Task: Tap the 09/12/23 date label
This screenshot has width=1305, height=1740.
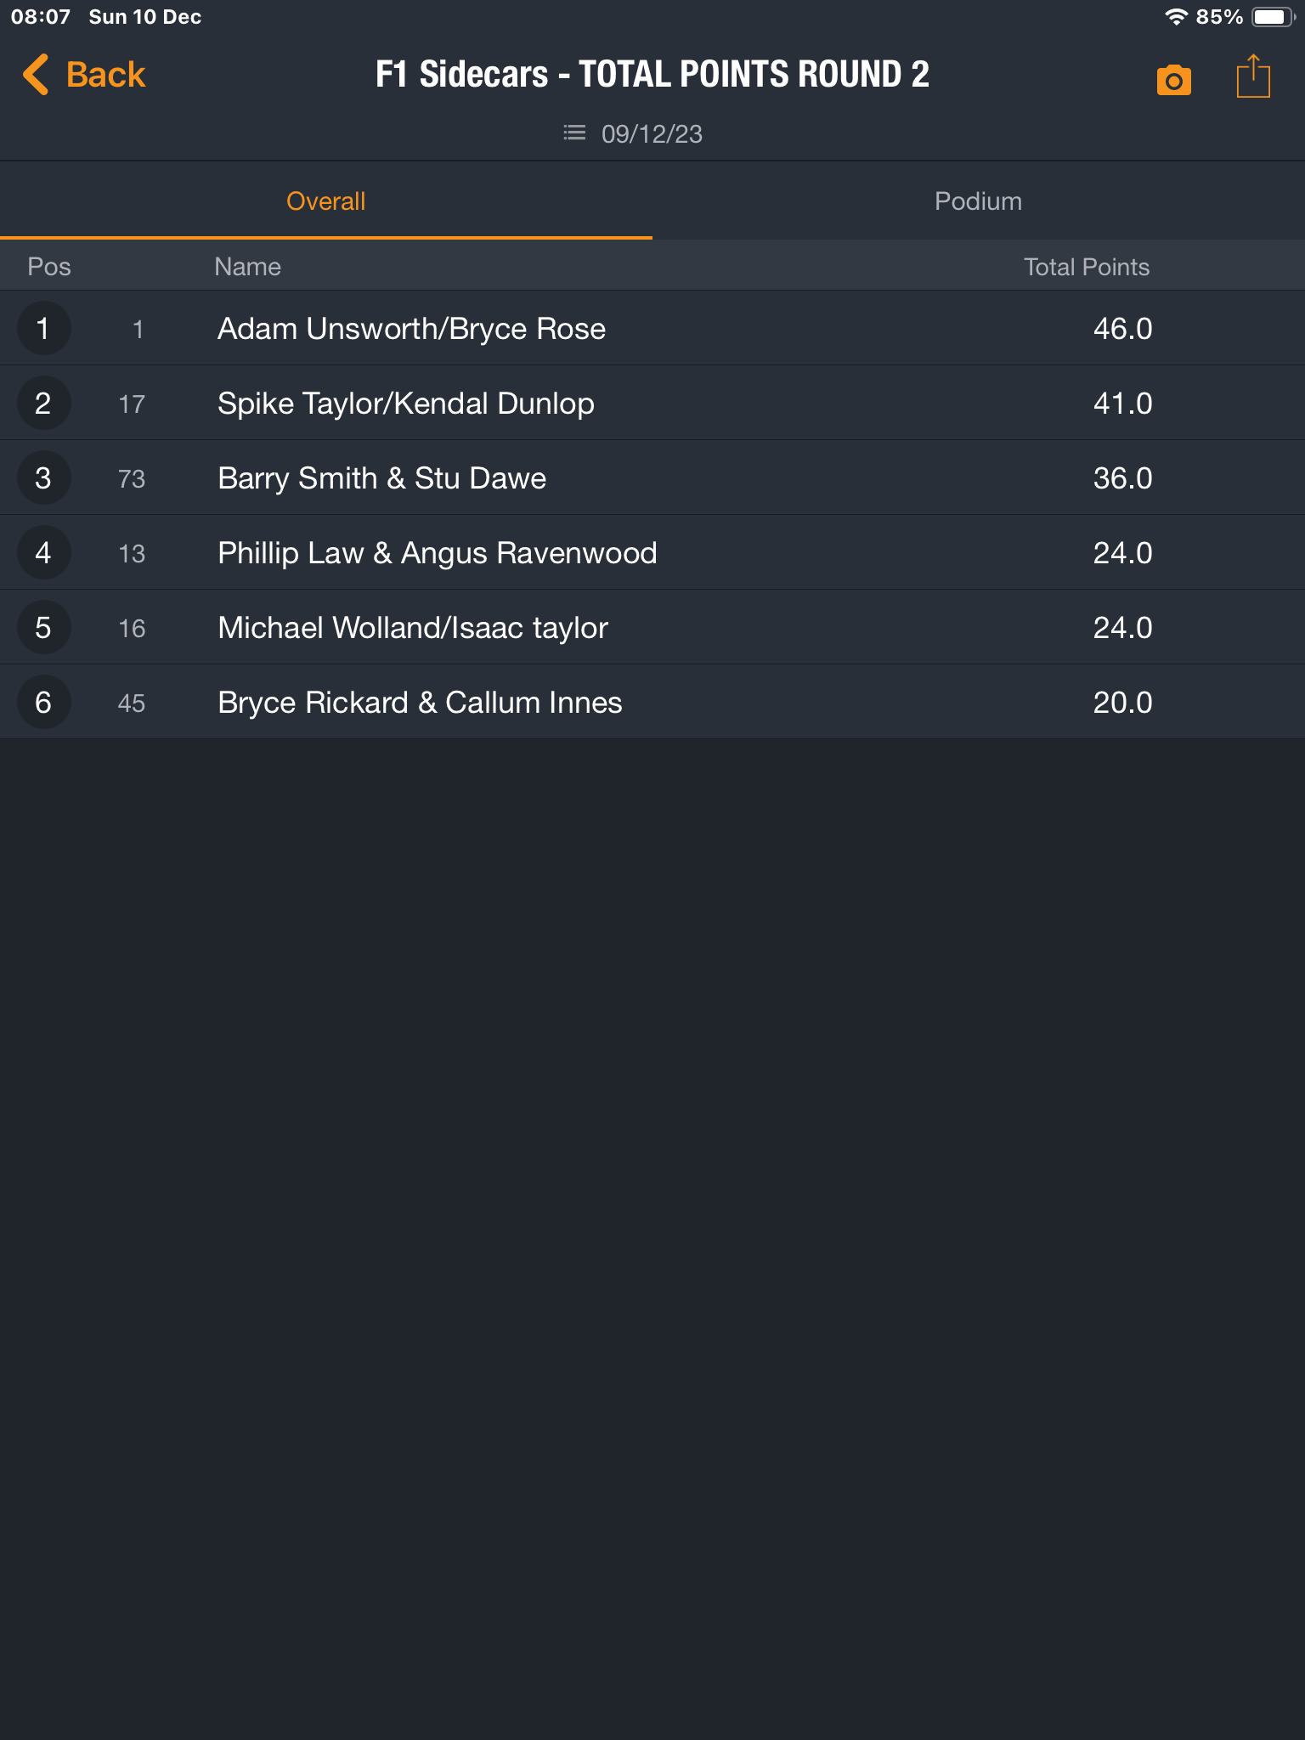Action: tap(652, 134)
